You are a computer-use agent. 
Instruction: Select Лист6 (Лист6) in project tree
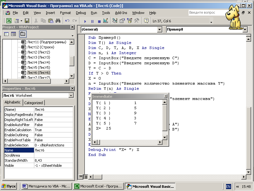point(39,73)
